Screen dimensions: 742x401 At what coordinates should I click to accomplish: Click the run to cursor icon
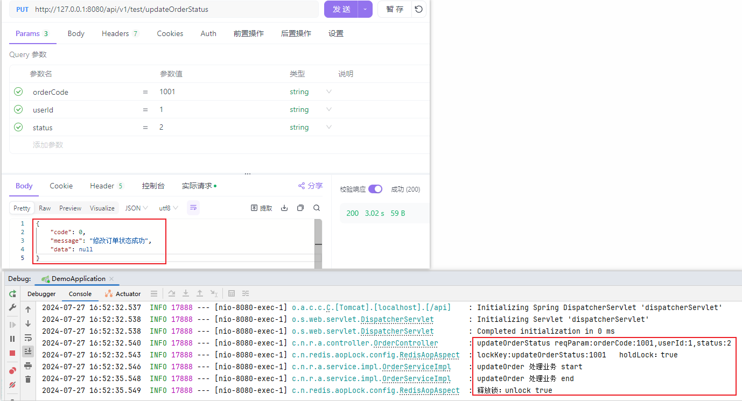pyautogui.click(x=214, y=293)
